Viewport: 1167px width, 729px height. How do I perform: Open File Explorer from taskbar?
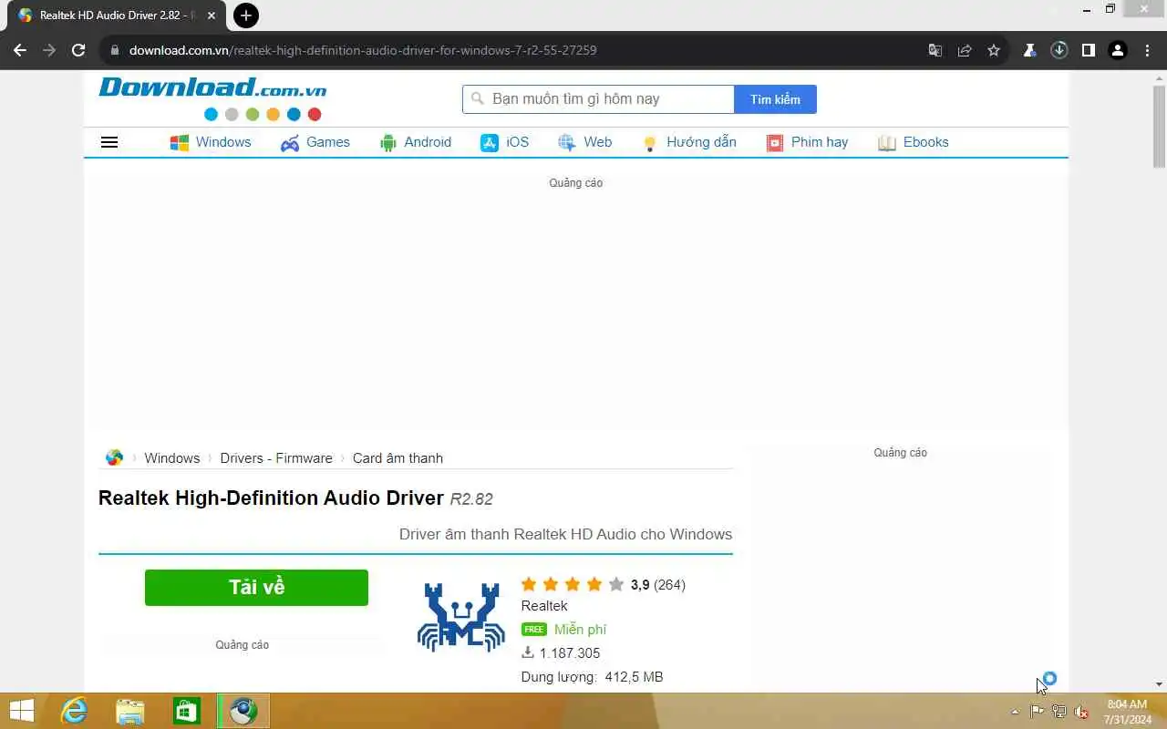(x=130, y=711)
